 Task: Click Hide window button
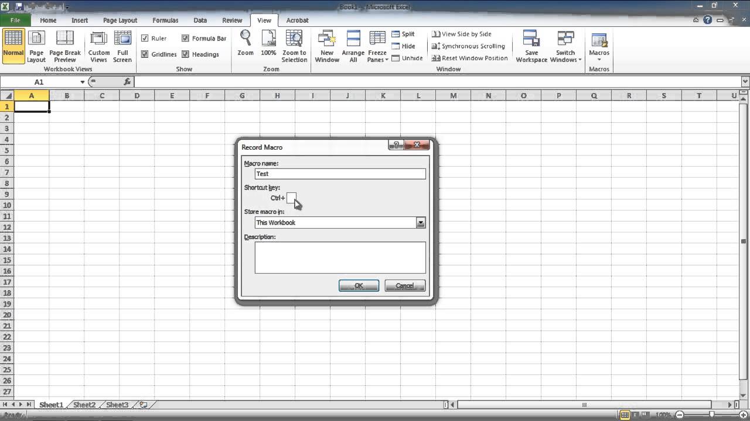pyautogui.click(x=403, y=46)
